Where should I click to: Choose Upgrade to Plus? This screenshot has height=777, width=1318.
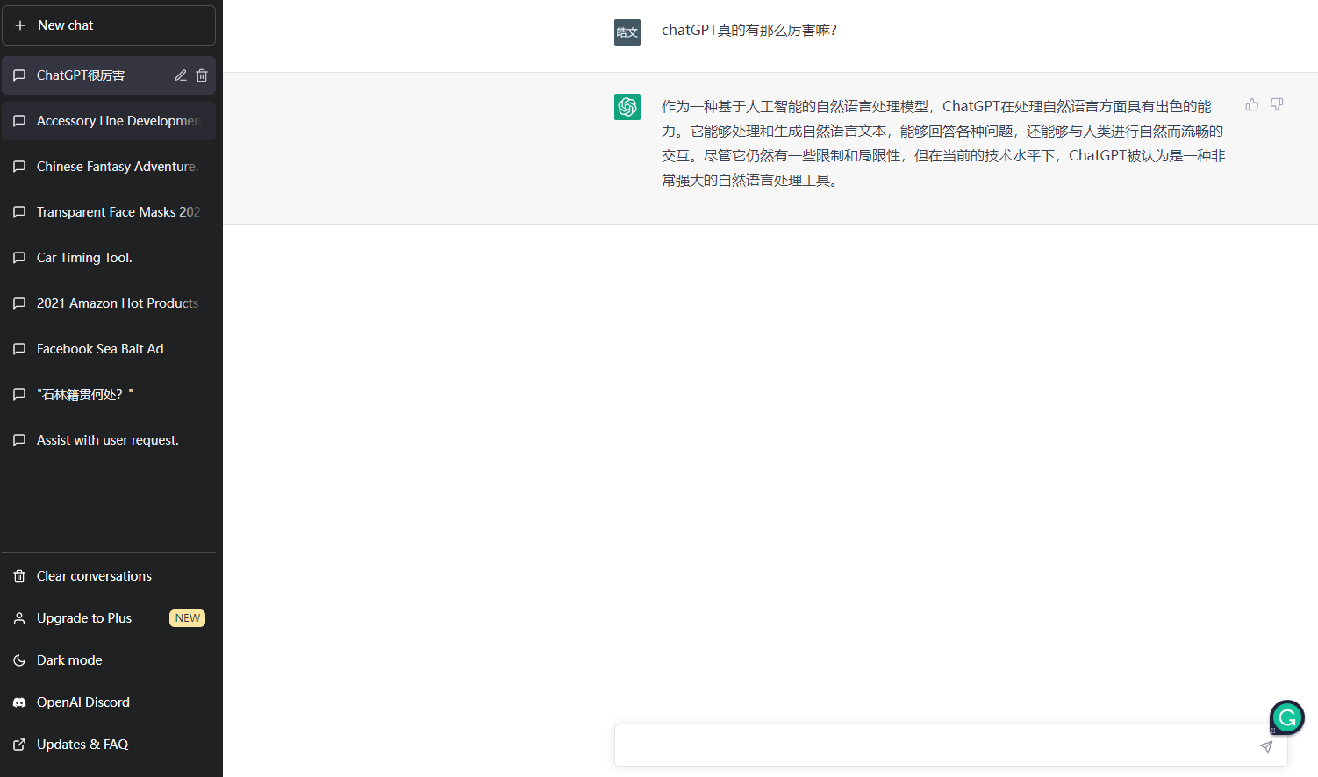pyautogui.click(x=109, y=618)
